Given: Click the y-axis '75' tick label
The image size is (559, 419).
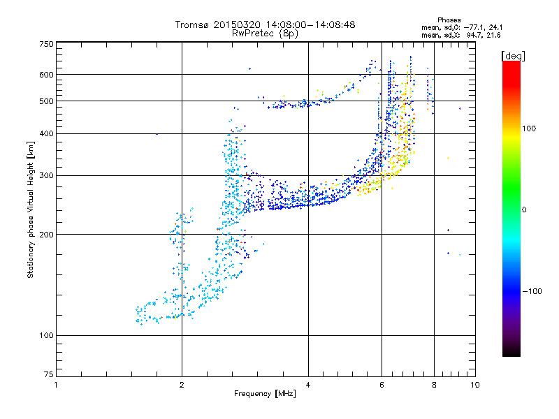Looking at the screenshot, I should point(49,374).
